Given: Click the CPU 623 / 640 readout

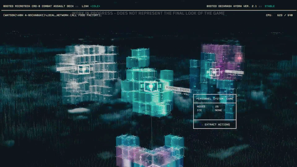Looking at the screenshot, I should coord(279,15).
